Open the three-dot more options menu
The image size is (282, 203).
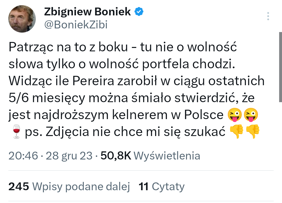[268, 16]
